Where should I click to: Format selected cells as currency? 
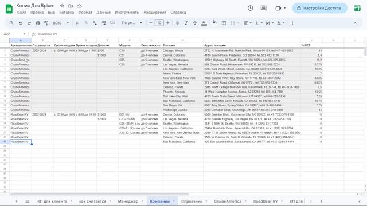click(77, 23)
